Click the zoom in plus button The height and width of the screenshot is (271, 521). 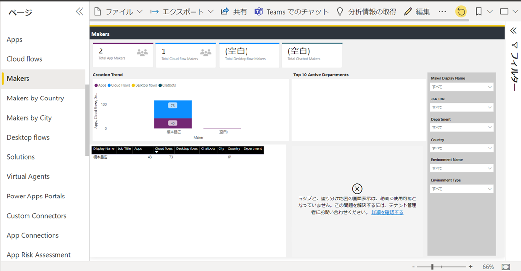click(471, 267)
